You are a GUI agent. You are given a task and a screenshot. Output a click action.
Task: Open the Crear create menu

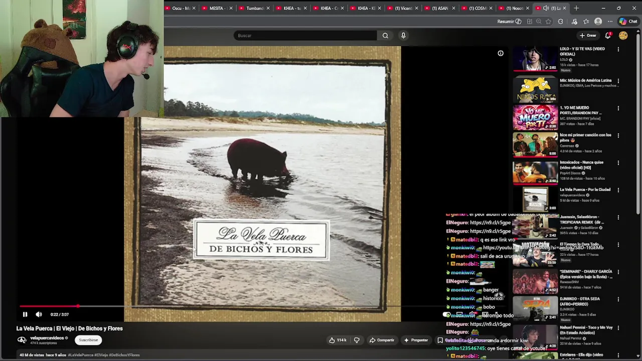click(588, 36)
